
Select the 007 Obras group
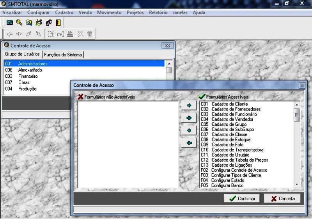(x=37, y=82)
